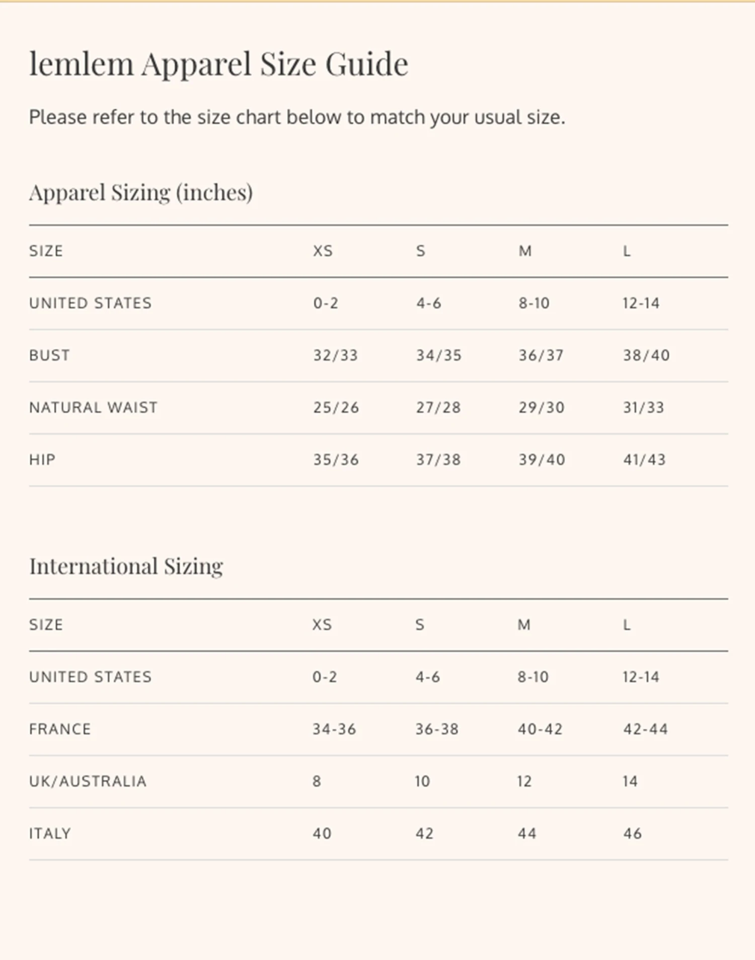755x960 pixels.
Task: Click the Apparel Sizing (inches) section heading
Action: tap(141, 192)
